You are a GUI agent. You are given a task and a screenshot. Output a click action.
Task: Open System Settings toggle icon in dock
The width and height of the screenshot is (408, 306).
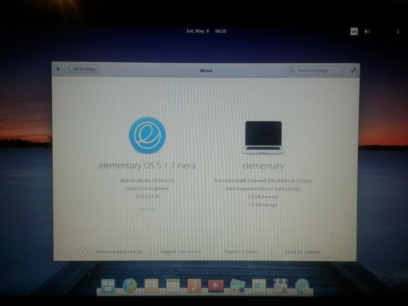point(259,286)
